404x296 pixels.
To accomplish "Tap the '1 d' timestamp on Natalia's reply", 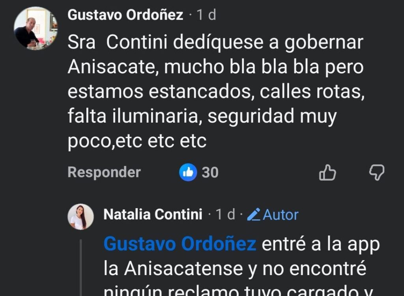I will click(225, 215).
